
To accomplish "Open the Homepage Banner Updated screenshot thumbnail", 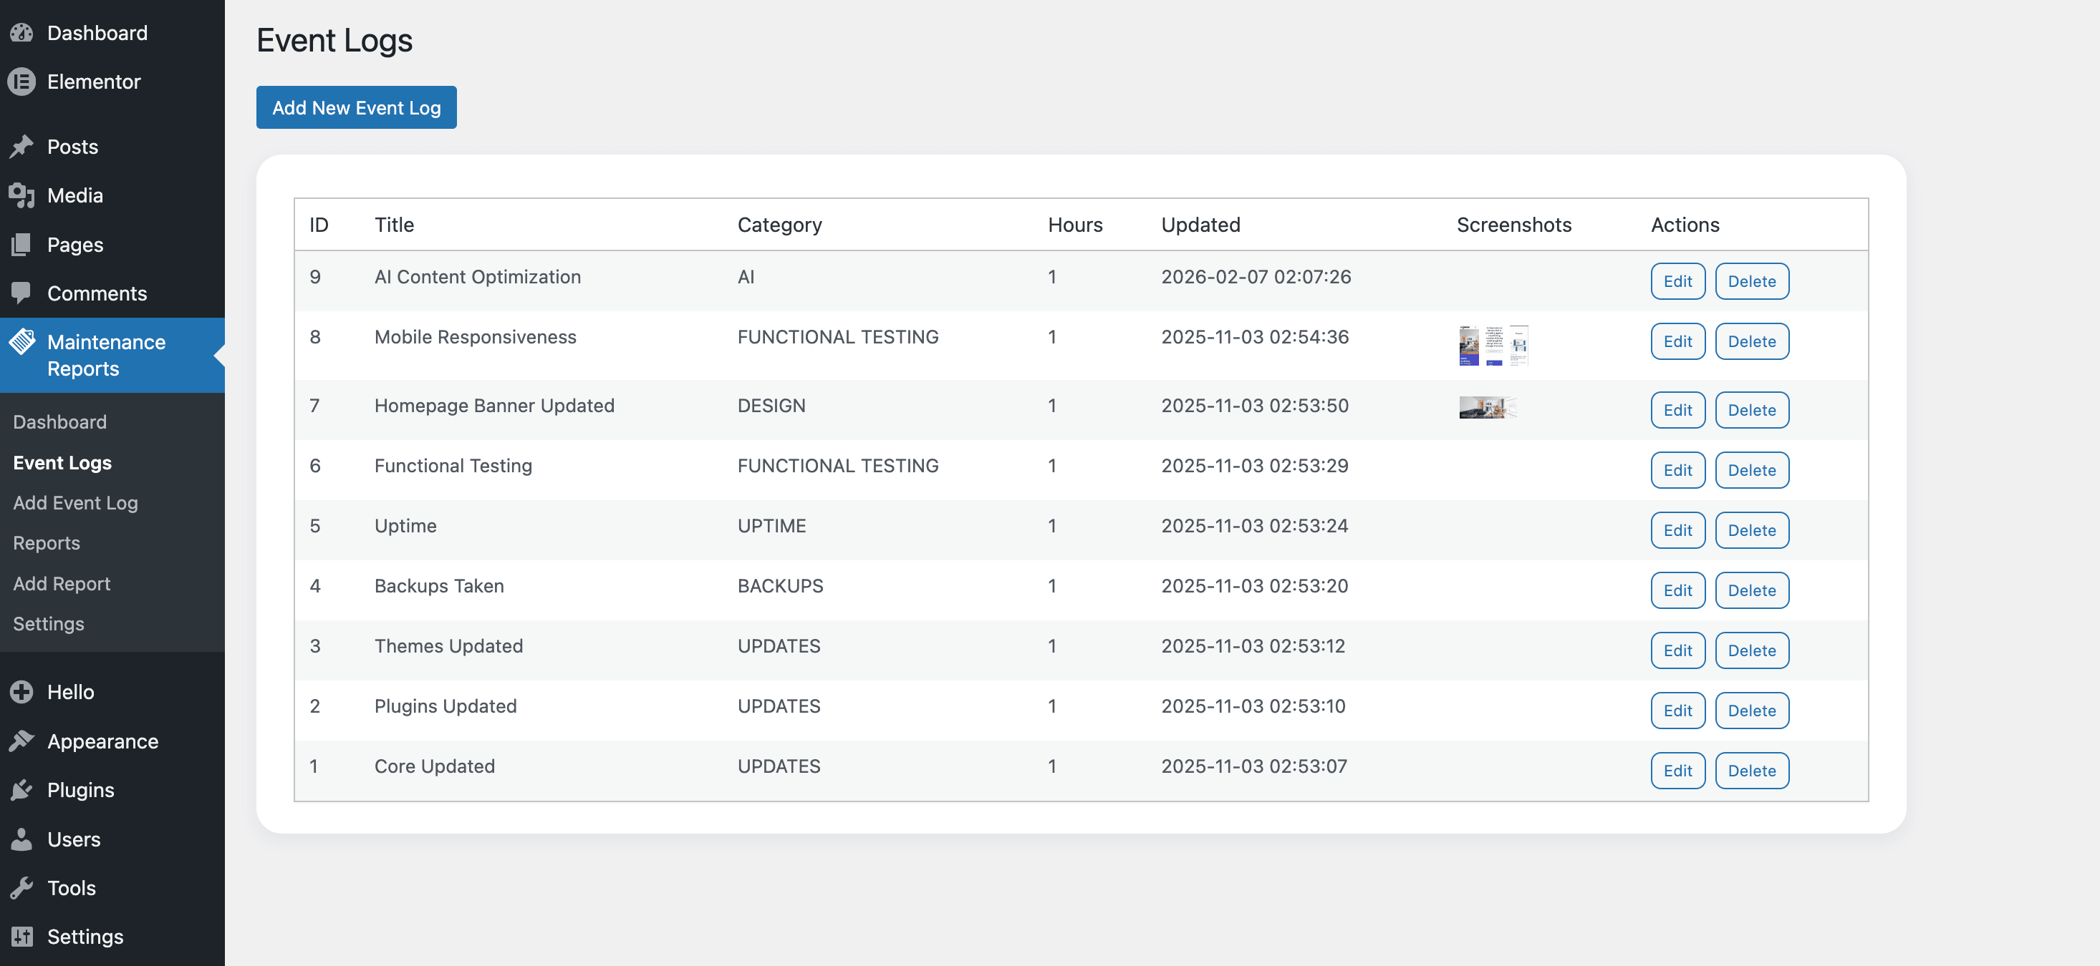I will (x=1487, y=407).
